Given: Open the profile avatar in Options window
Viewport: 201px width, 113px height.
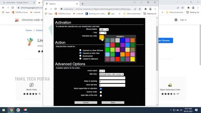Looking at the screenshot, I should 150,9.
